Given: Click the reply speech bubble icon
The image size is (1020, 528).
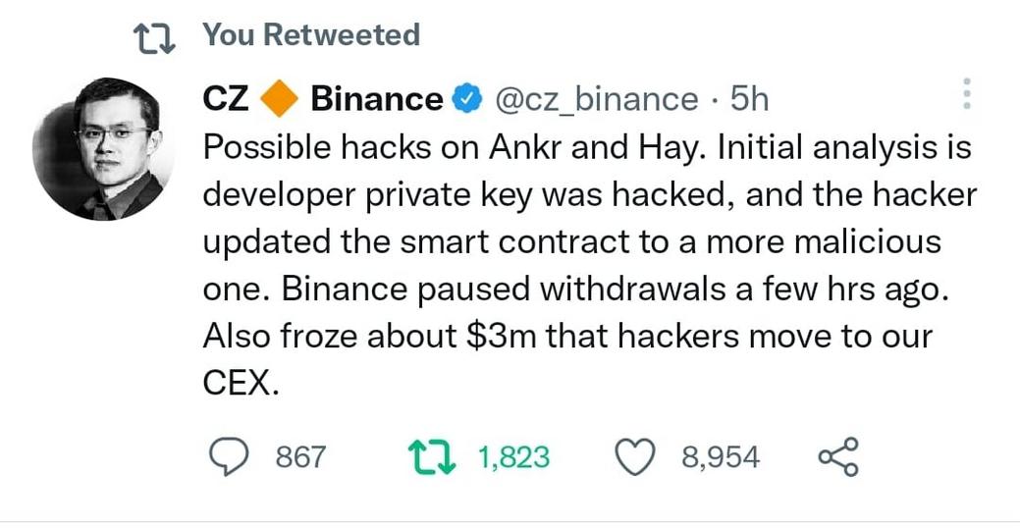Looking at the screenshot, I should pyautogui.click(x=230, y=456).
